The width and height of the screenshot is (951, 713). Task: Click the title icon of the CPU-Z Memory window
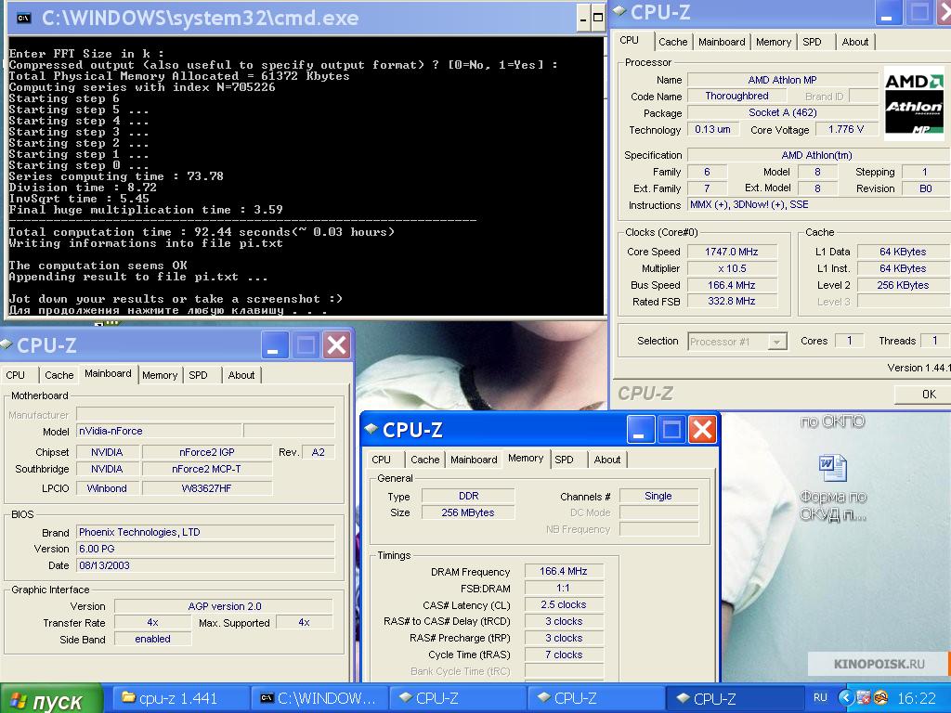(371, 429)
